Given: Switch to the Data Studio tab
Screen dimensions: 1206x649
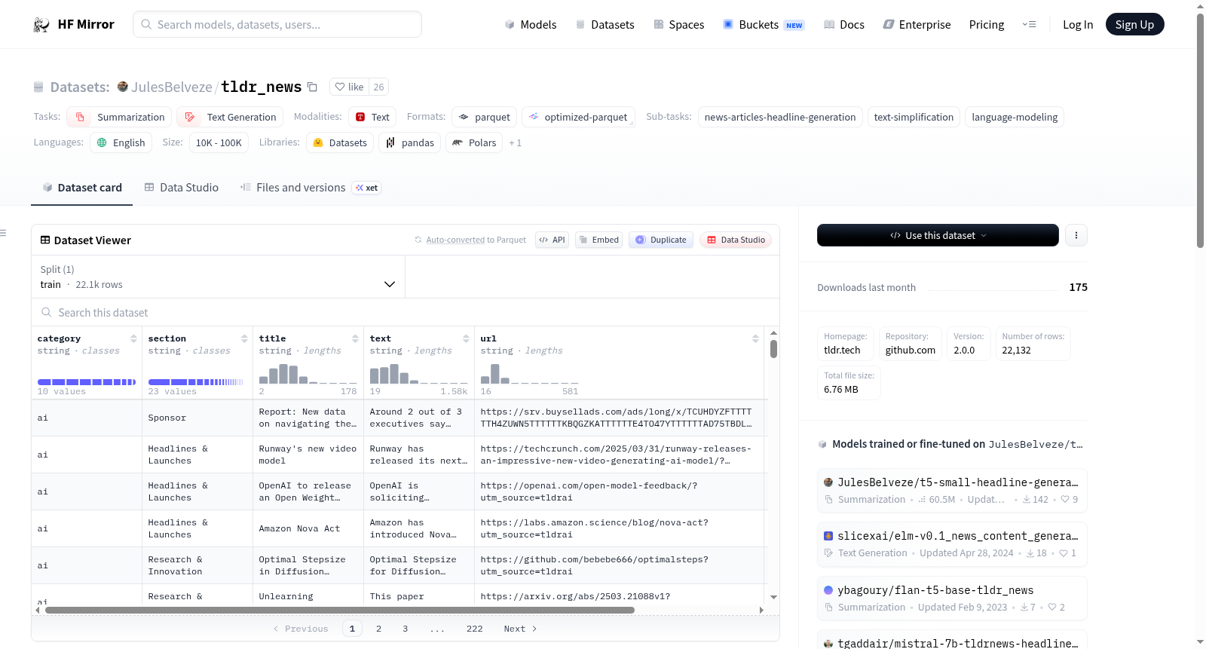Looking at the screenshot, I should [182, 188].
